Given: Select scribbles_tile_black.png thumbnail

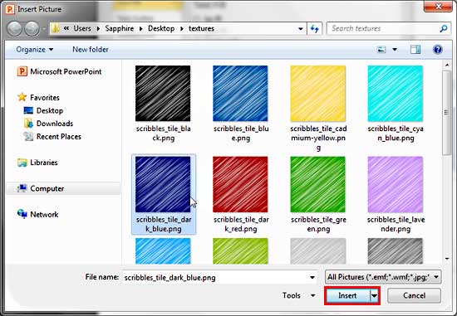Looking at the screenshot, I should (163, 94).
